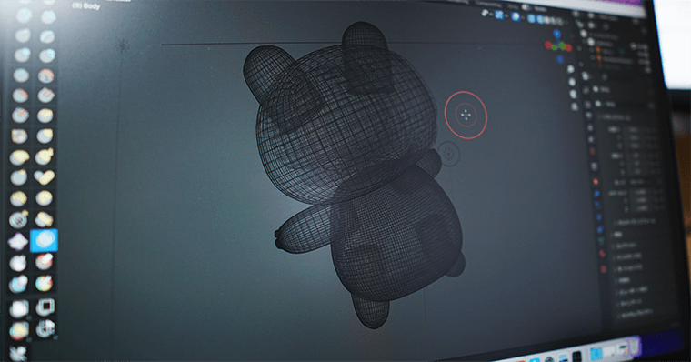The image size is (691, 362).
Task: Click the Scale X value field
Action: (639, 192)
